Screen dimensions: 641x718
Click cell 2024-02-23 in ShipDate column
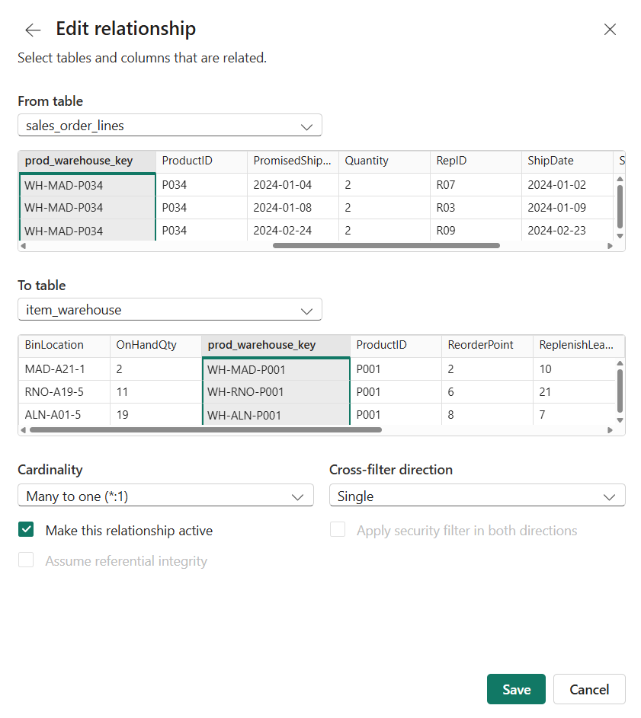coord(567,231)
